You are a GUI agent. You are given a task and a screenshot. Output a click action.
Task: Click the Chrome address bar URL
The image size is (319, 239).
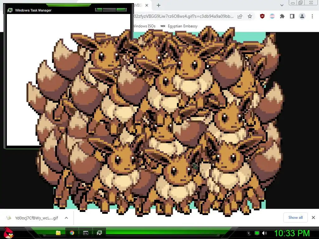coord(183,16)
